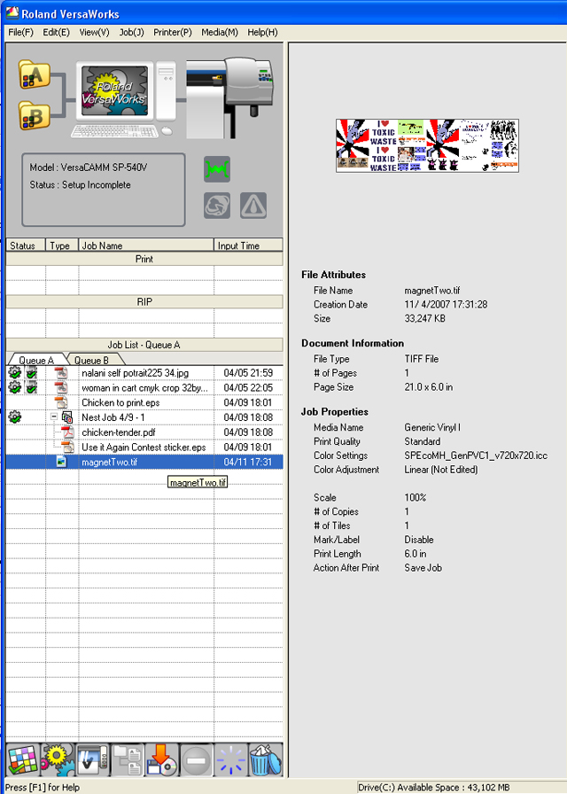This screenshot has height=794, width=567.
Task: Click the image icon for magnetTwo.tif
Action: click(61, 462)
